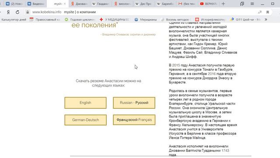
Task: Switch to the YouTube ВЕРНУЛ tab
Action: coord(208,4)
